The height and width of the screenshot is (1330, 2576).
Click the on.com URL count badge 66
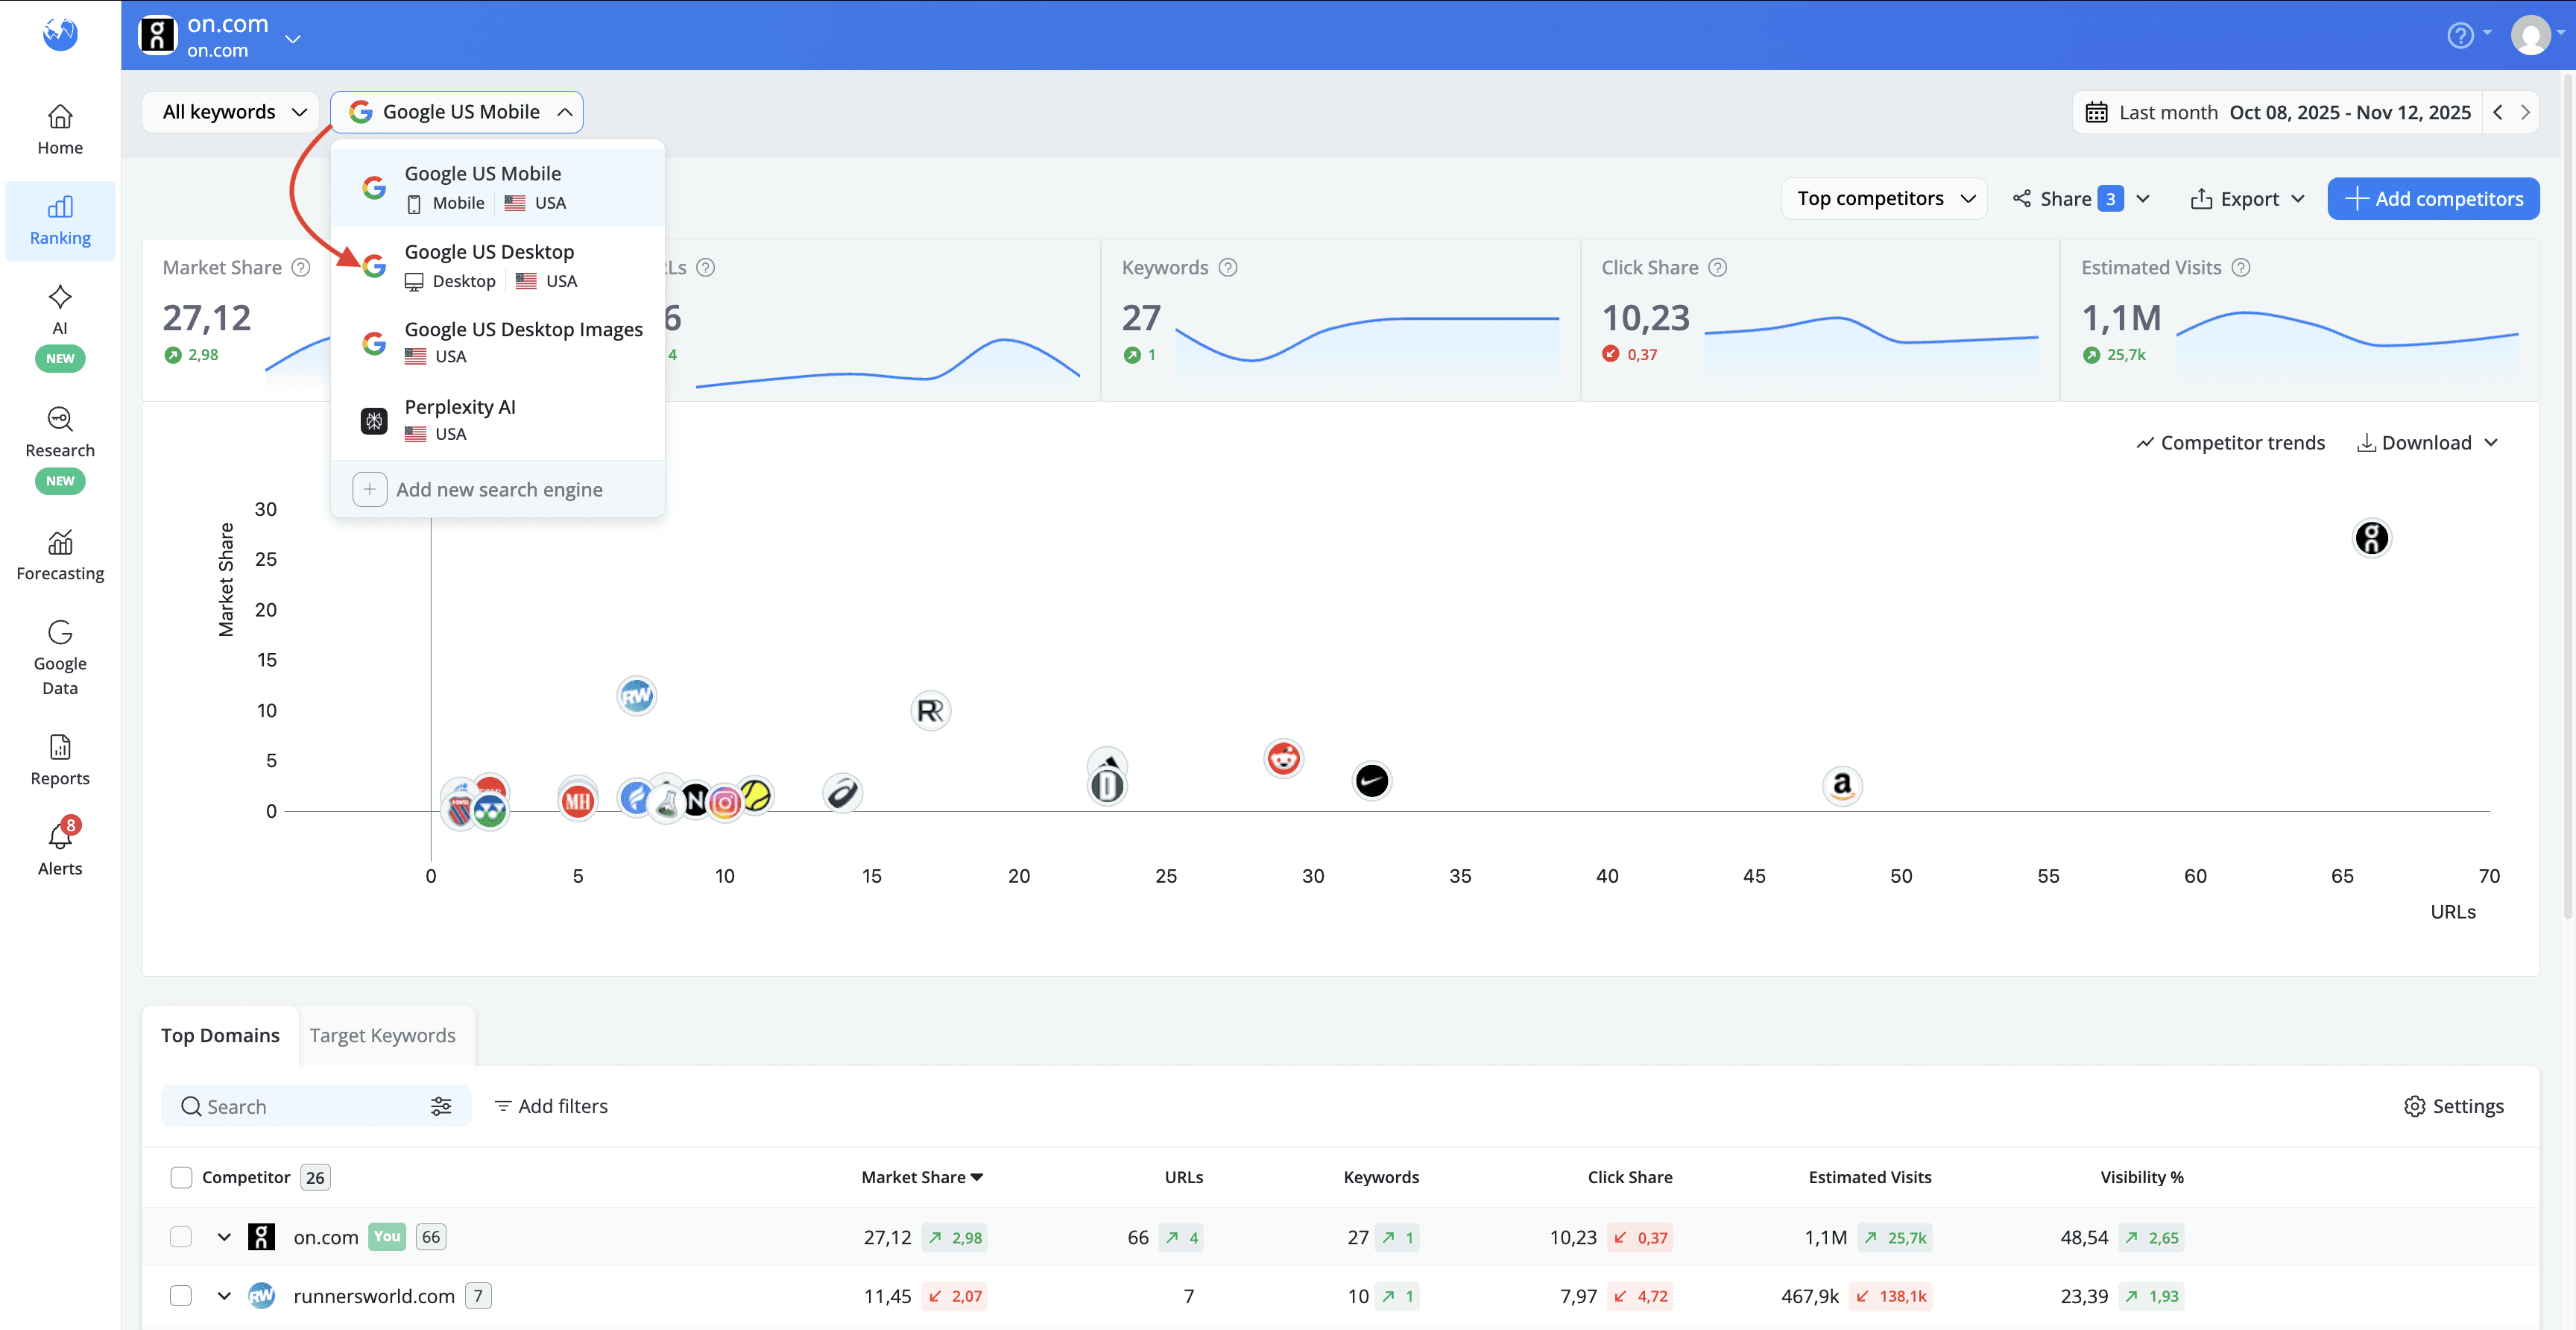pos(431,1237)
